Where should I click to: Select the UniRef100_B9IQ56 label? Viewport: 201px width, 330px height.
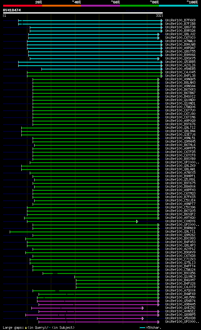[180, 273]
